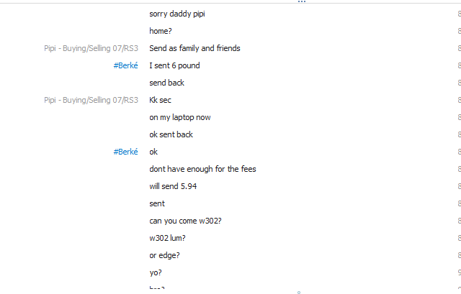This screenshot has height=294, width=461.
Task: Select the 'Kk sec' message
Action: [160, 100]
